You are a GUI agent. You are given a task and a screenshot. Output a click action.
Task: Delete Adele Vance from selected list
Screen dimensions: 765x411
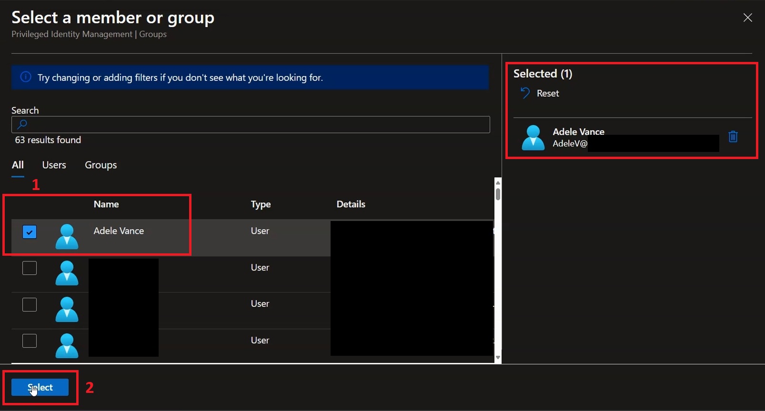coord(733,137)
